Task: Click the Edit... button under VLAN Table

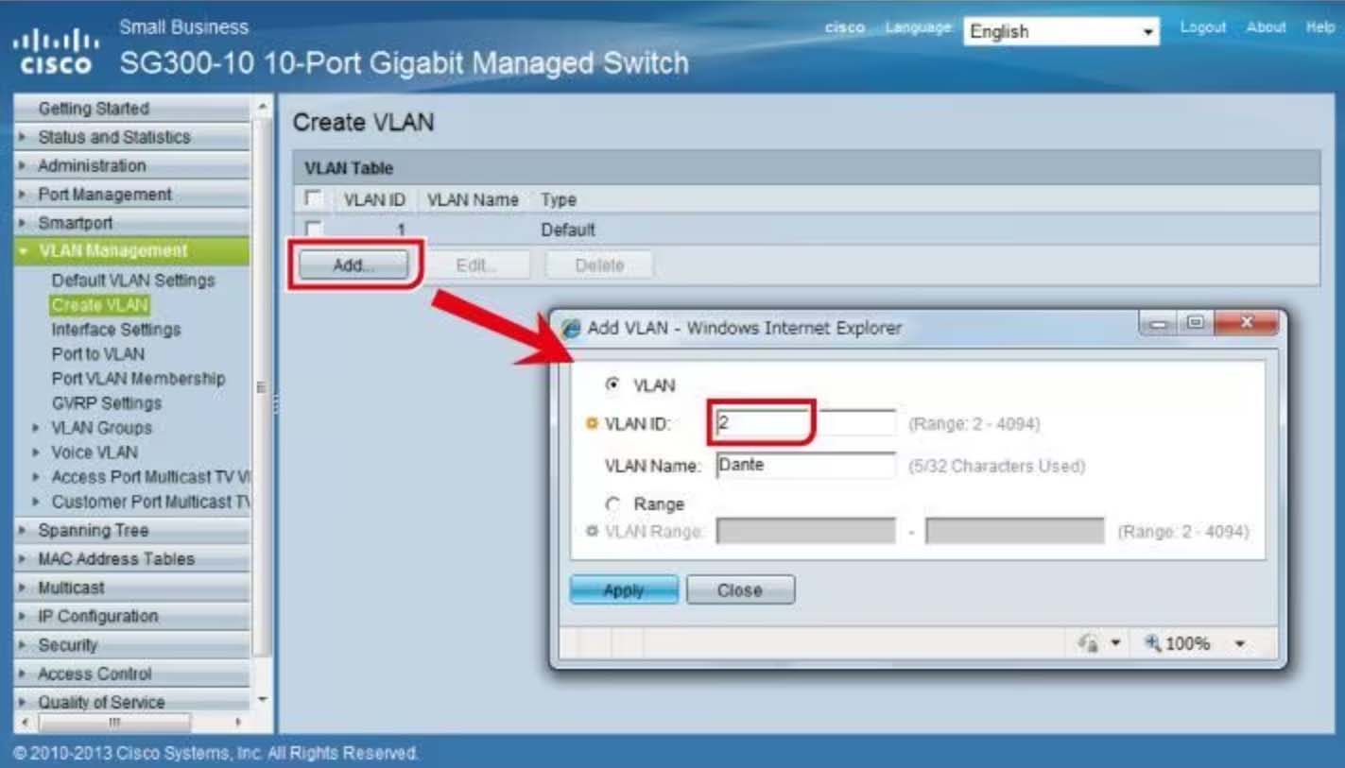Action: click(x=476, y=265)
